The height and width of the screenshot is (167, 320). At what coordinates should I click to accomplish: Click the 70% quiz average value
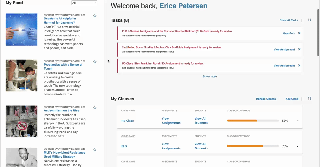click(x=285, y=146)
